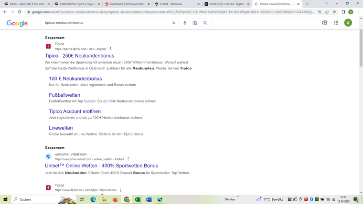Expand the Desktop toolbar chevron
This screenshot has width=363, height=204.
(x=238, y=196)
